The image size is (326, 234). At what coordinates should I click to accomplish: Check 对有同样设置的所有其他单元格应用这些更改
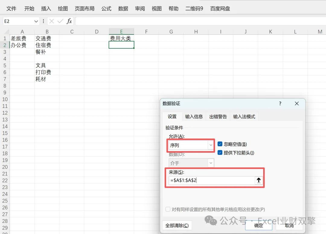(168, 209)
